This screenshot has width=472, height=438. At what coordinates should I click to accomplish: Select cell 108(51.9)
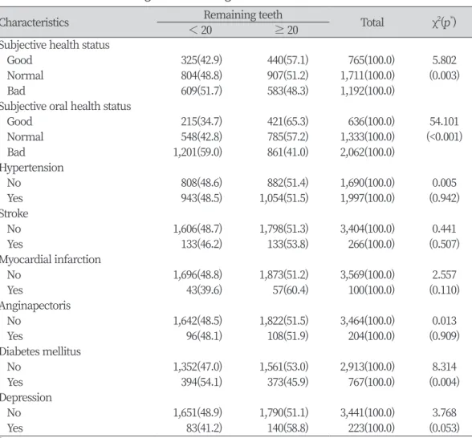[287, 336]
